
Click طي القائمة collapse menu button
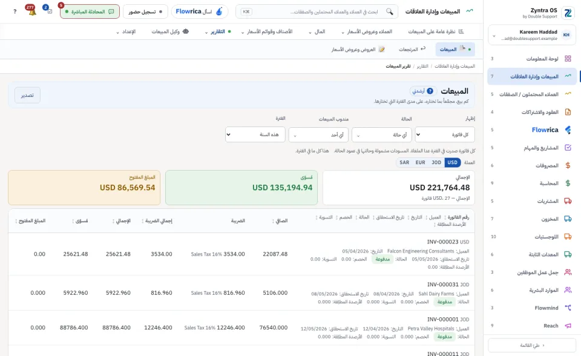point(532,345)
